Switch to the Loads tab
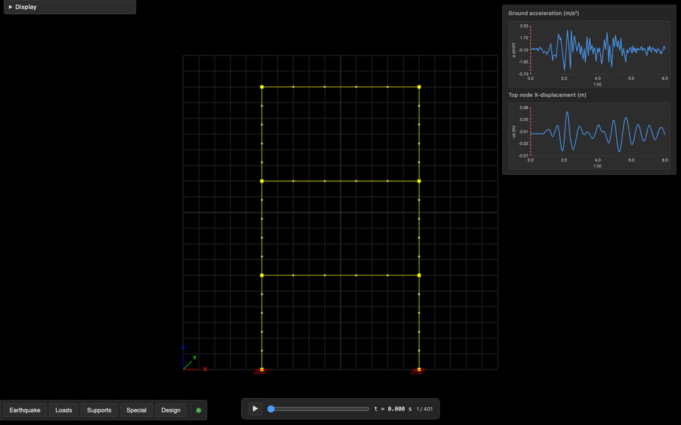The height and width of the screenshot is (425, 681). [64, 410]
